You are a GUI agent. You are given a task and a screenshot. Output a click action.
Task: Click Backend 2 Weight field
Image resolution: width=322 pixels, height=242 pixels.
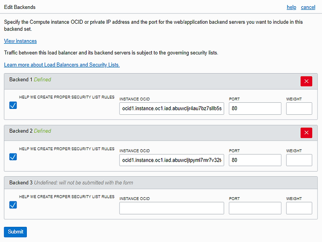click(299, 160)
